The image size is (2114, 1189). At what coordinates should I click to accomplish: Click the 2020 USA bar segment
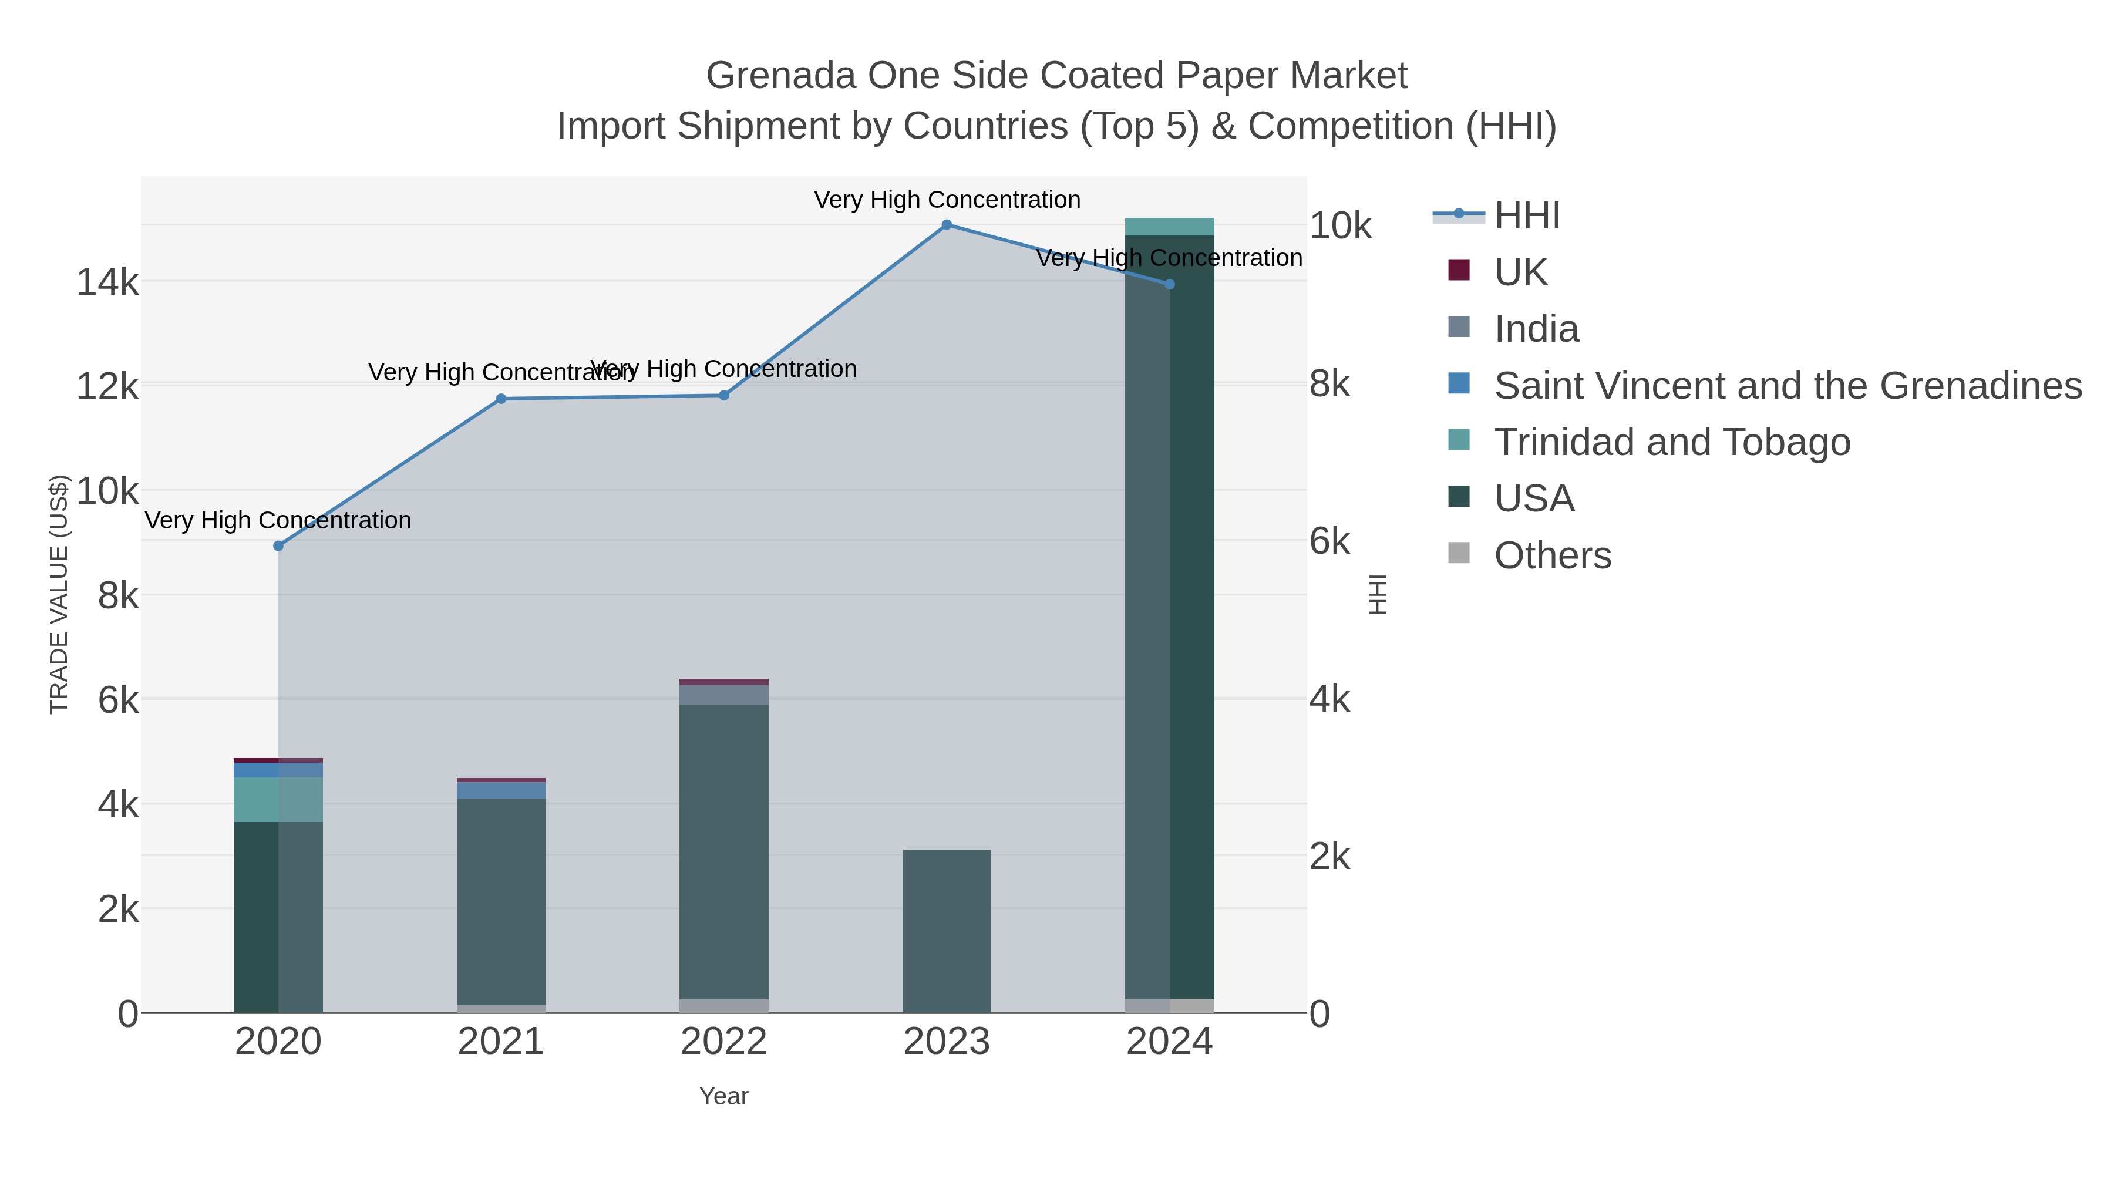click(x=278, y=917)
